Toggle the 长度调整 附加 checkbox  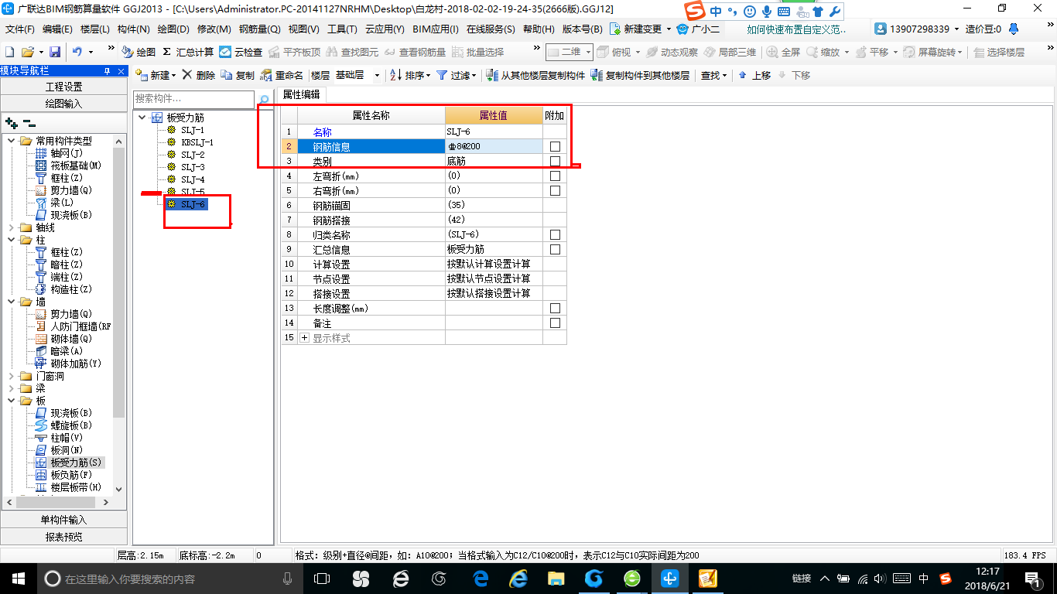pyautogui.click(x=555, y=309)
